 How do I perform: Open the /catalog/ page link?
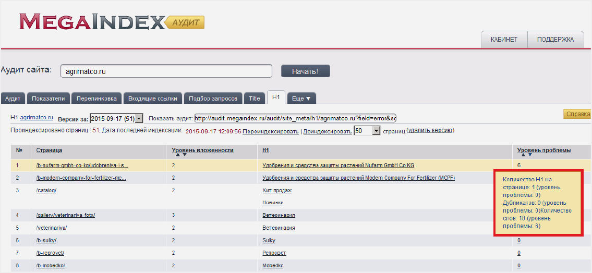46,190
